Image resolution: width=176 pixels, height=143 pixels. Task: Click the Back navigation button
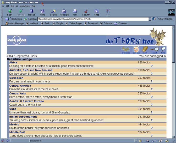10,13
